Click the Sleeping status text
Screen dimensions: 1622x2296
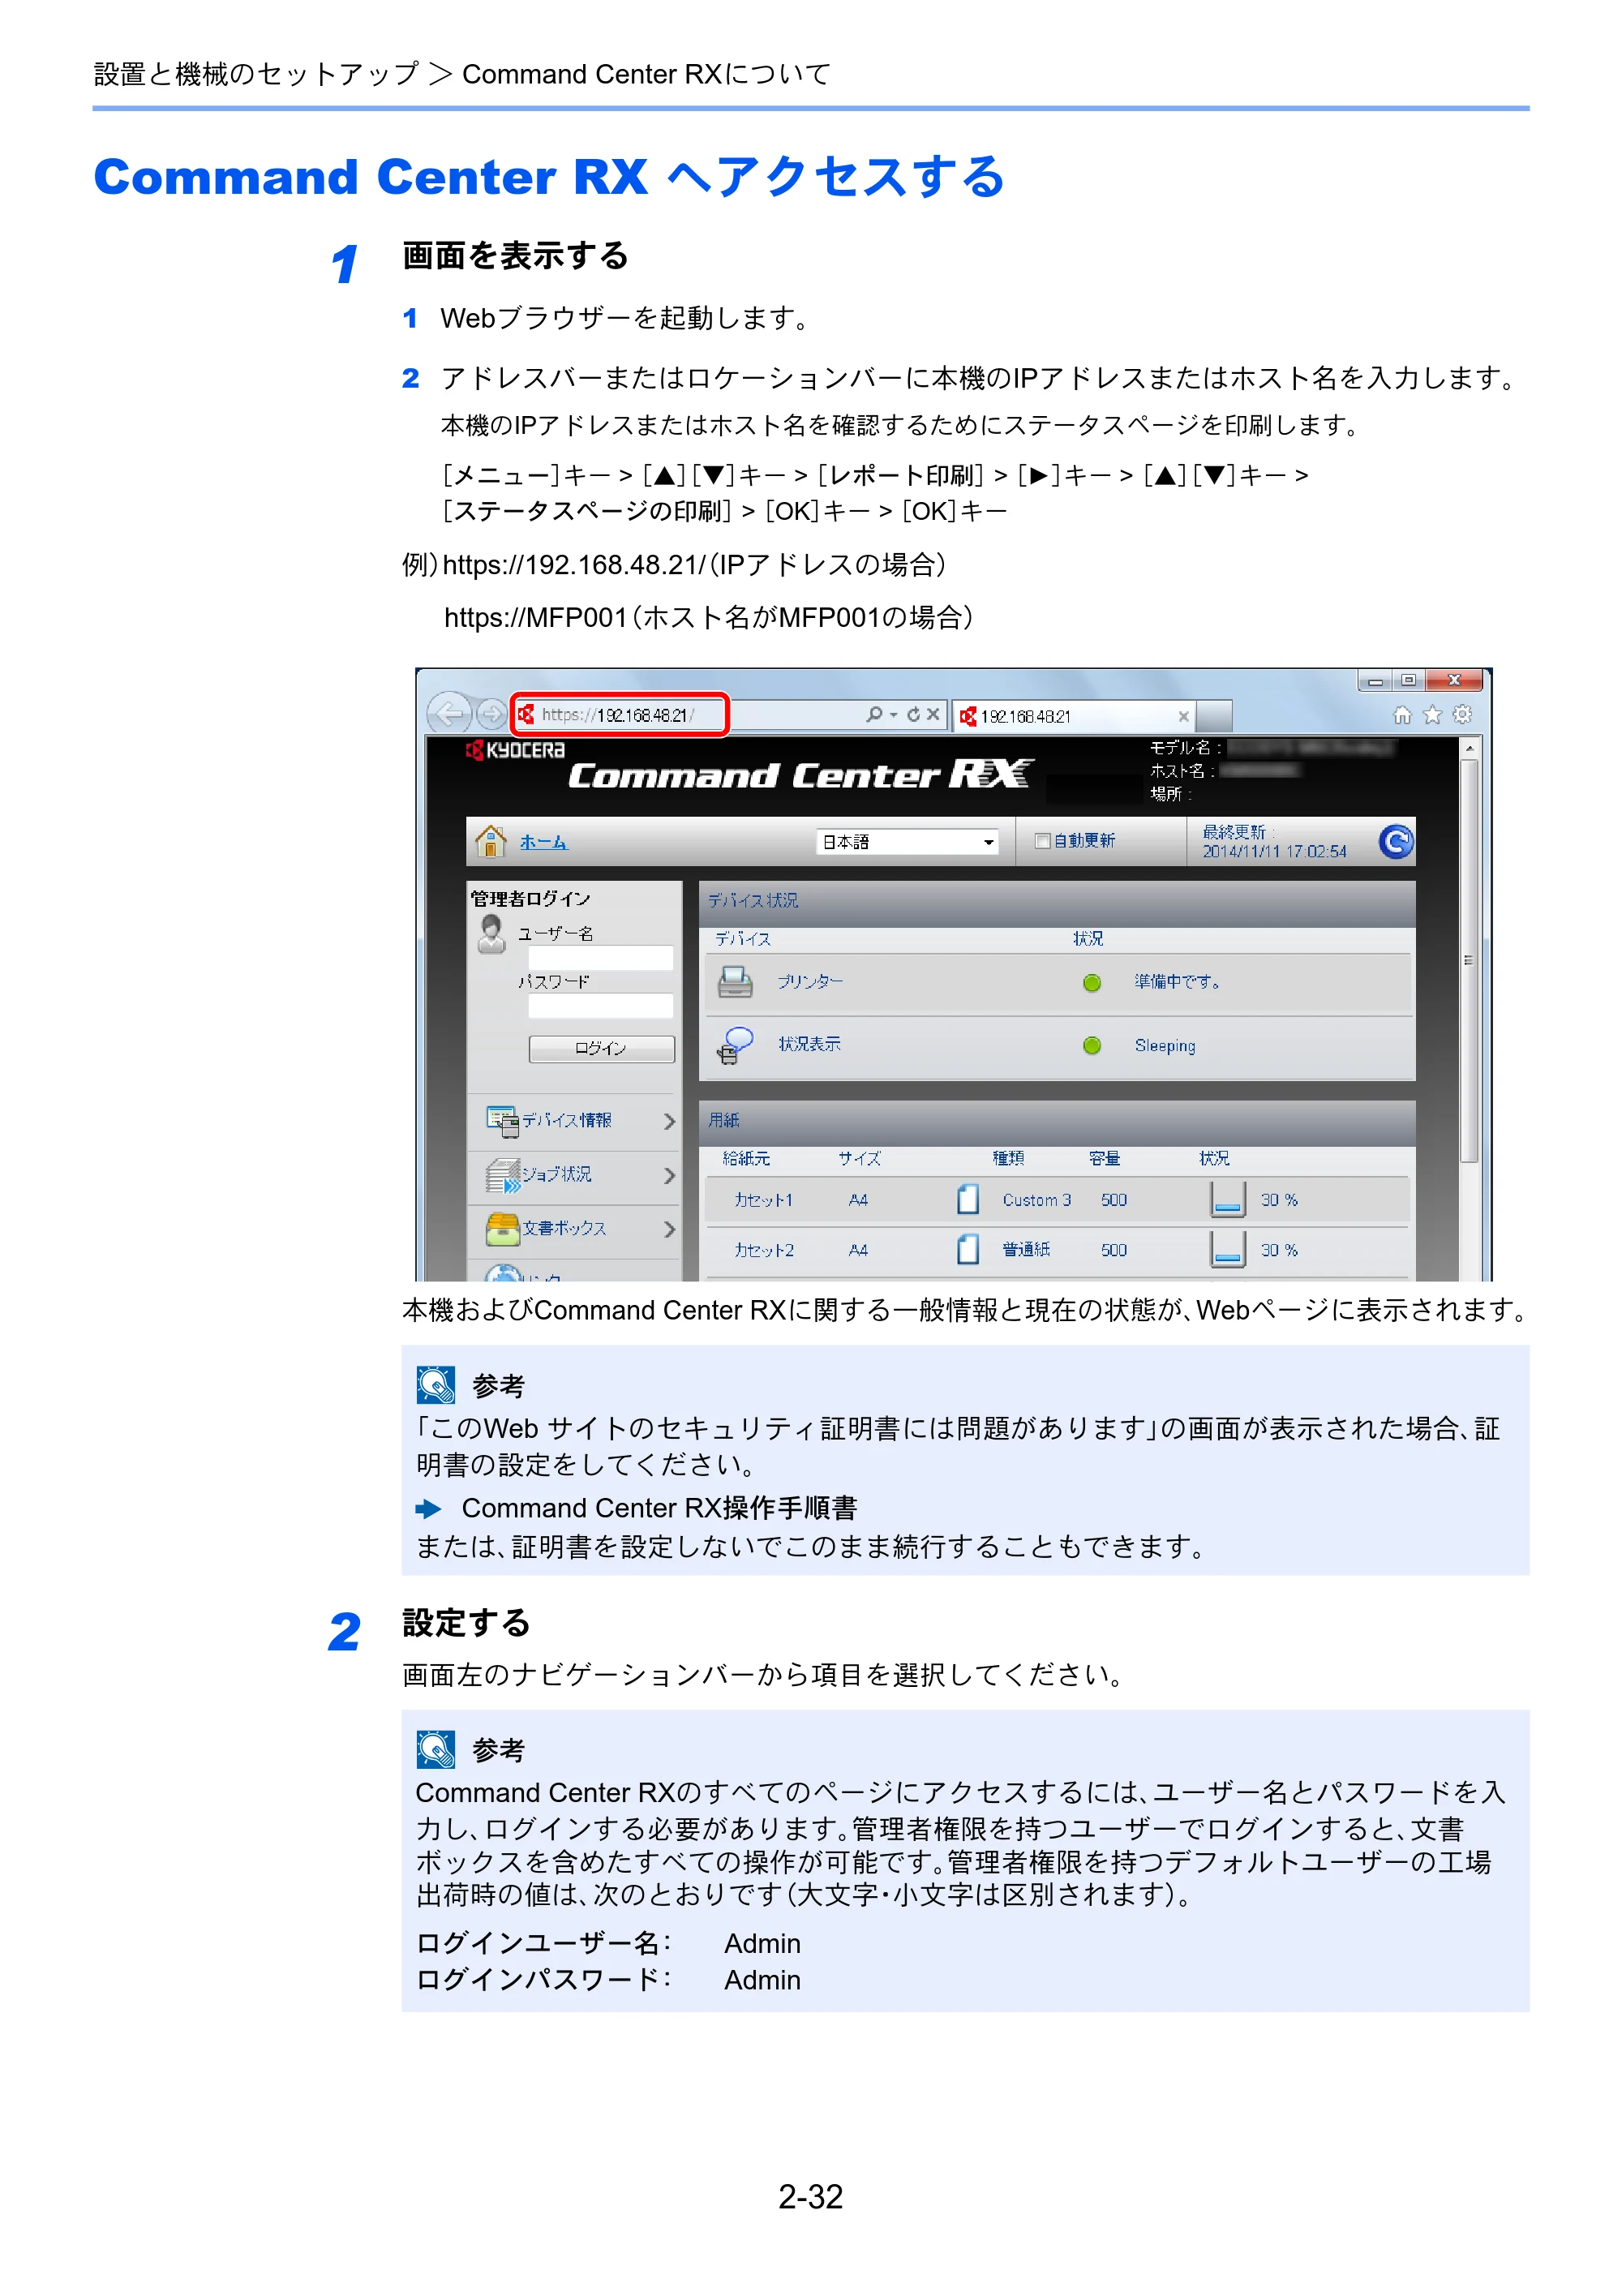[1165, 1046]
